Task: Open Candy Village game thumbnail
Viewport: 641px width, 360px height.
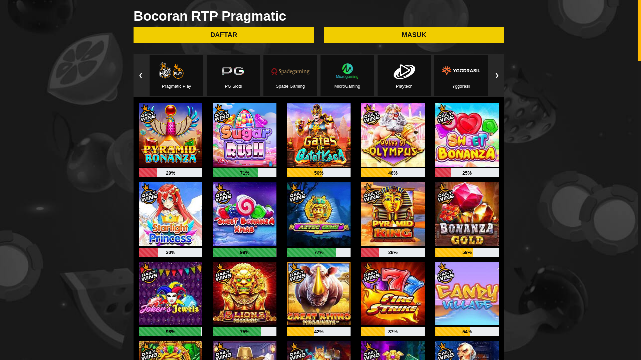Action: click(467, 293)
